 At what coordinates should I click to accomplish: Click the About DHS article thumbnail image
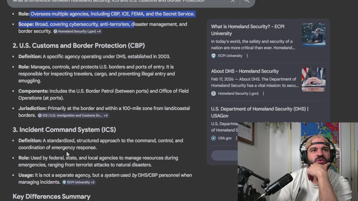[314, 79]
